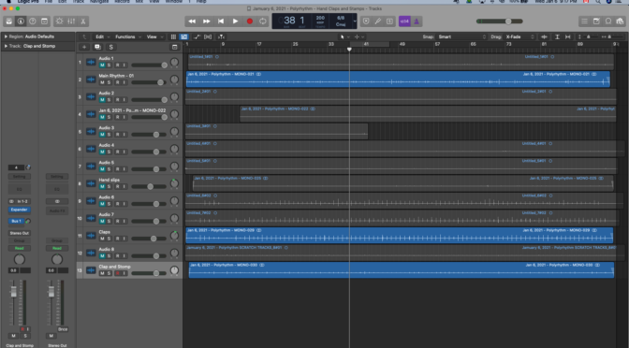Adjust the Claps track volume slider
Image resolution: width=629 pixels, height=348 pixels.
point(149,239)
